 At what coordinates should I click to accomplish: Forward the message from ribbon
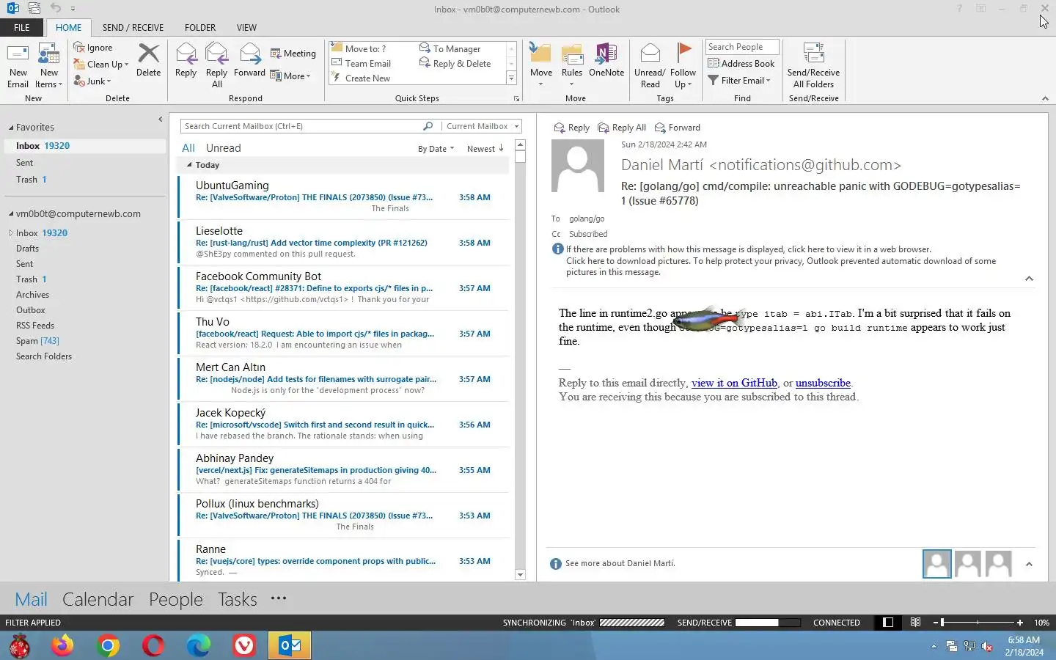(x=249, y=60)
